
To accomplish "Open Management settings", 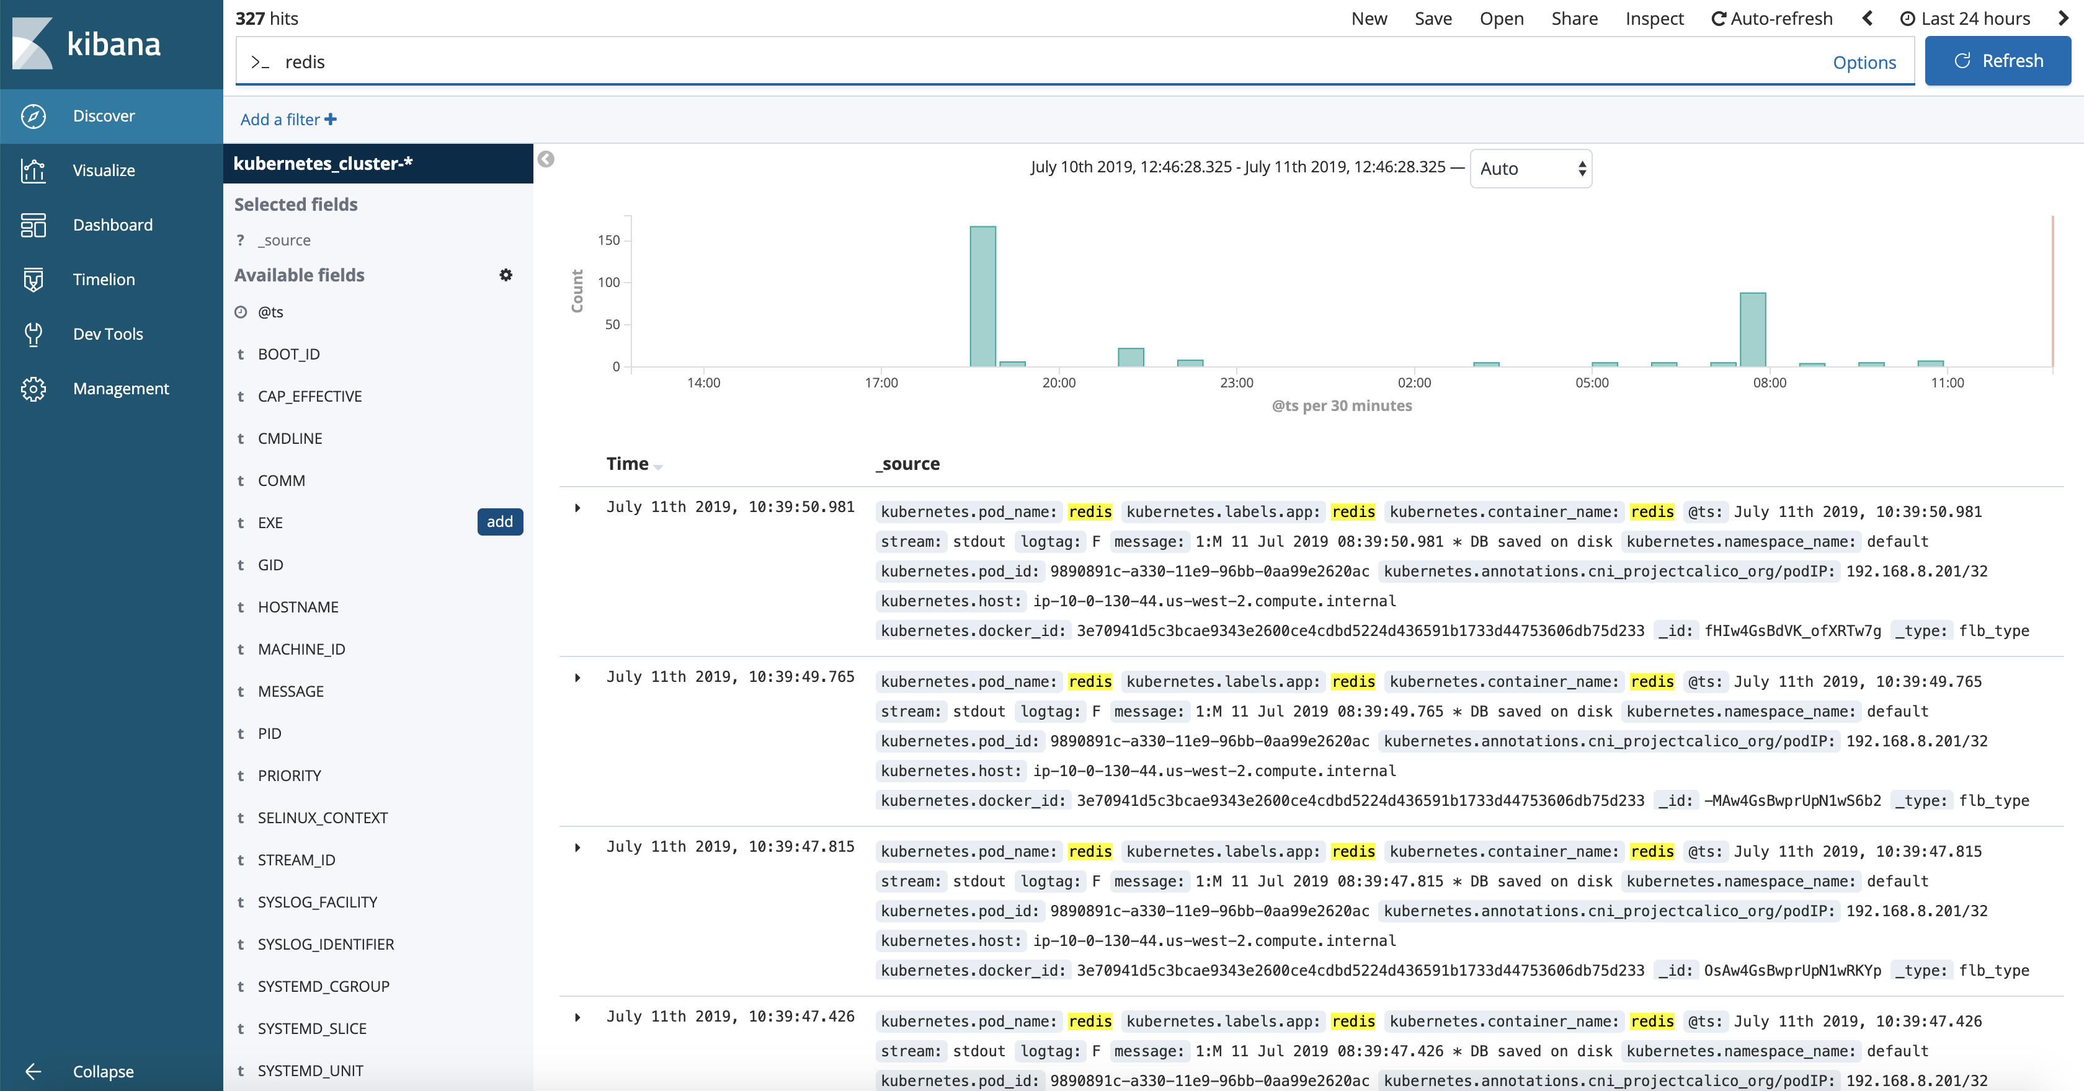I will click(x=120, y=387).
